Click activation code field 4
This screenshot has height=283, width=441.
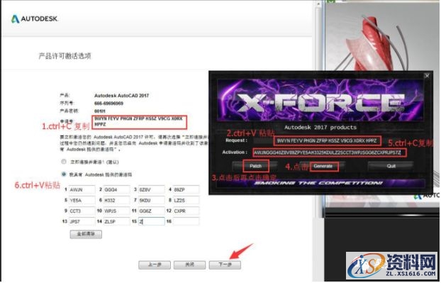point(186,189)
